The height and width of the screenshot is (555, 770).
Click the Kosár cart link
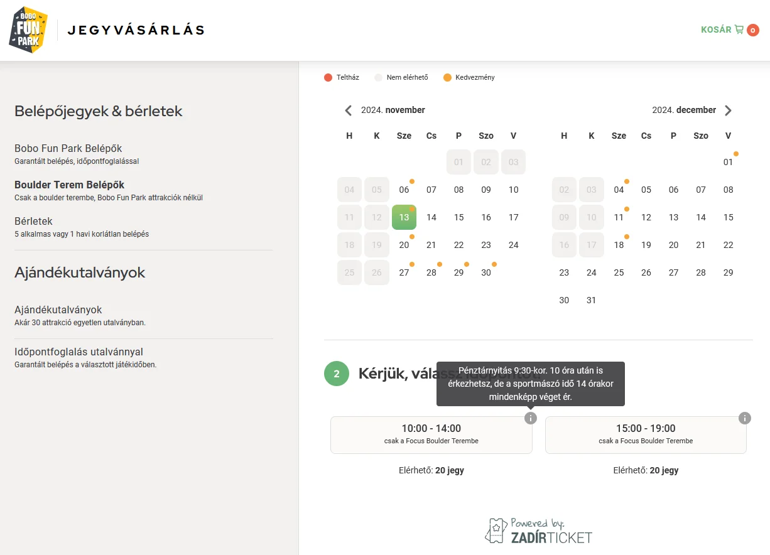click(716, 30)
